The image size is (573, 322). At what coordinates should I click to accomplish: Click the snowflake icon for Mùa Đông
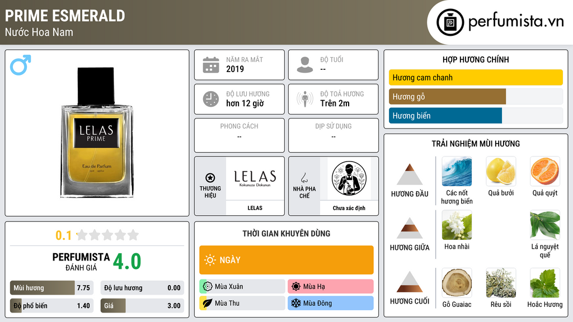pos(295,303)
